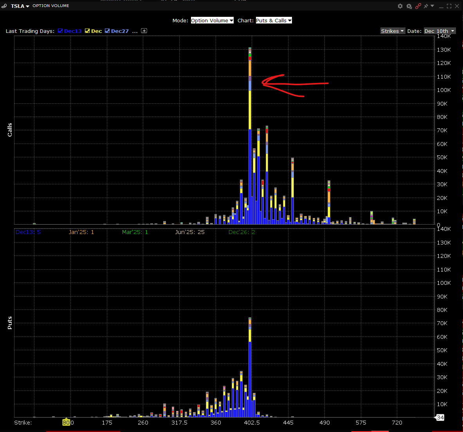Image resolution: width=463 pixels, height=432 pixels.
Task: Open the TSLA ticker symbol menu
Action: tap(20, 6)
